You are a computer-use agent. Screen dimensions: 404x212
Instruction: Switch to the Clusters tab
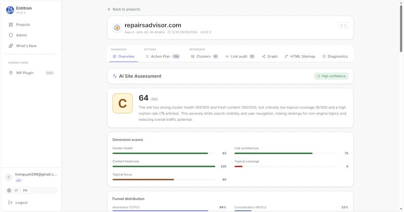[205, 57]
